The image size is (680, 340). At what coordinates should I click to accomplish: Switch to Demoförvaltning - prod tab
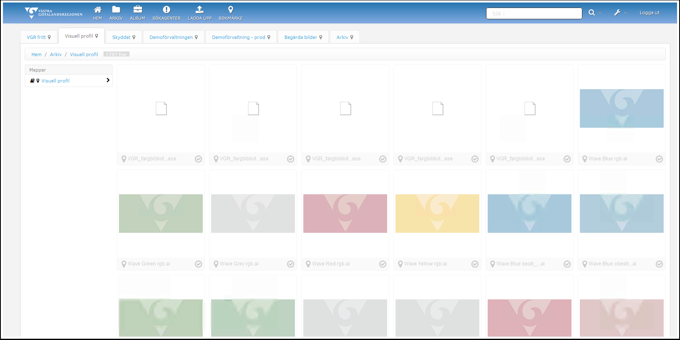[x=241, y=37]
